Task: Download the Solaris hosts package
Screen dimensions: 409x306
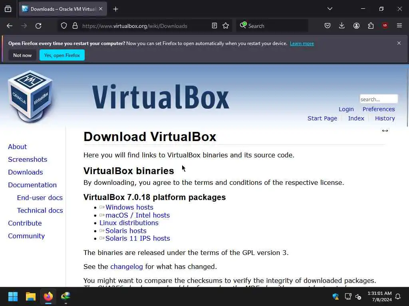Action: [126, 231]
